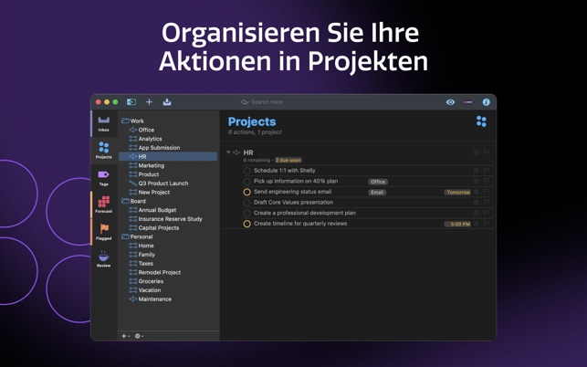Click the Clean Up tray icon
The width and height of the screenshot is (587, 367).
point(167,102)
